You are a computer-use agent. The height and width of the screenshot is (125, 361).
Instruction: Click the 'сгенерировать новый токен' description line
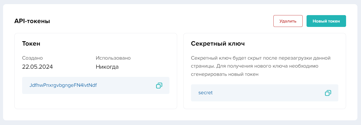click(224, 74)
